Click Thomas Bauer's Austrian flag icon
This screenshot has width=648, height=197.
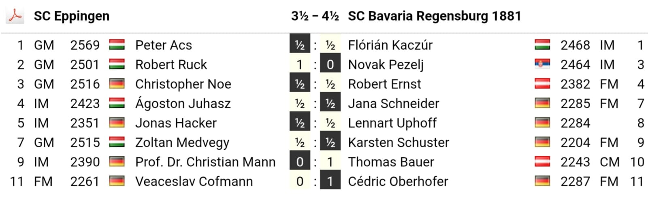(542, 161)
